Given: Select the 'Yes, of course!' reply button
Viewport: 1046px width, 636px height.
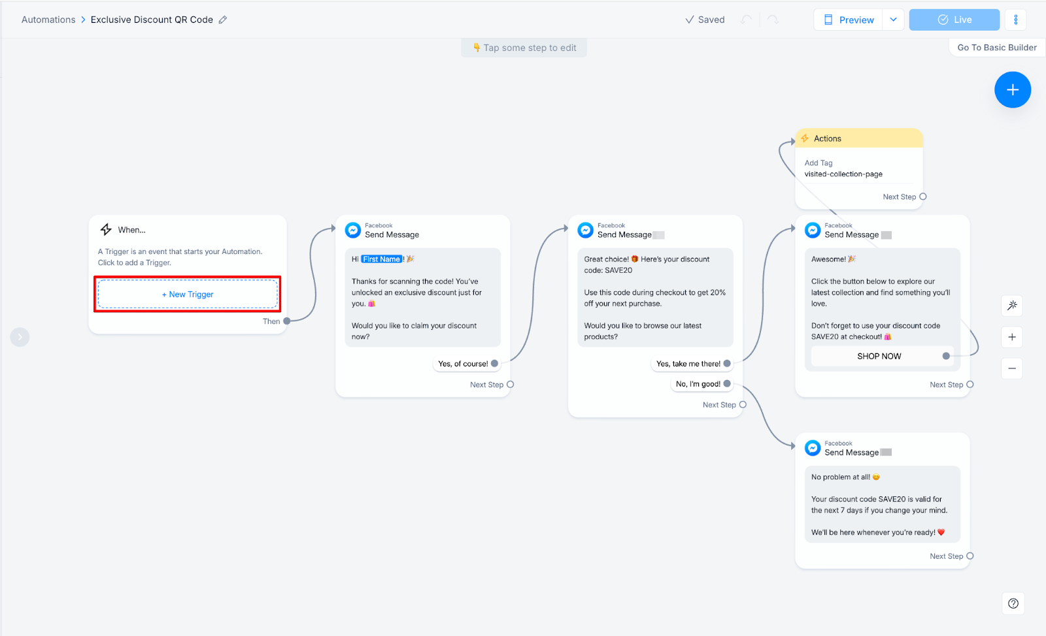Looking at the screenshot, I should click(463, 364).
